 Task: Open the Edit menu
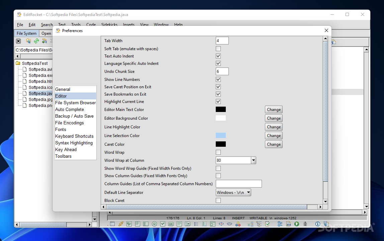pos(32,25)
